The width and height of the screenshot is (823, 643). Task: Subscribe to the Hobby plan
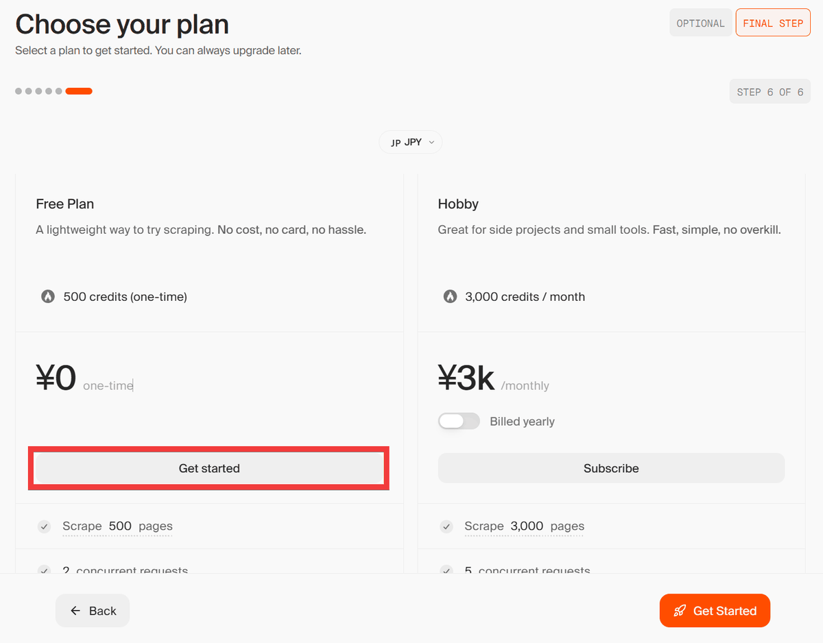click(x=611, y=468)
